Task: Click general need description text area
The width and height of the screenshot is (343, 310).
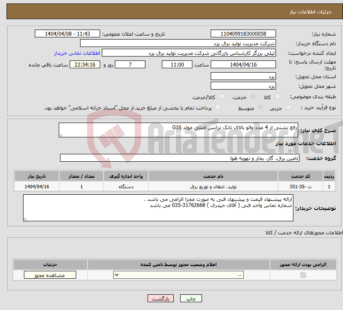Action: pyautogui.click(x=178, y=130)
